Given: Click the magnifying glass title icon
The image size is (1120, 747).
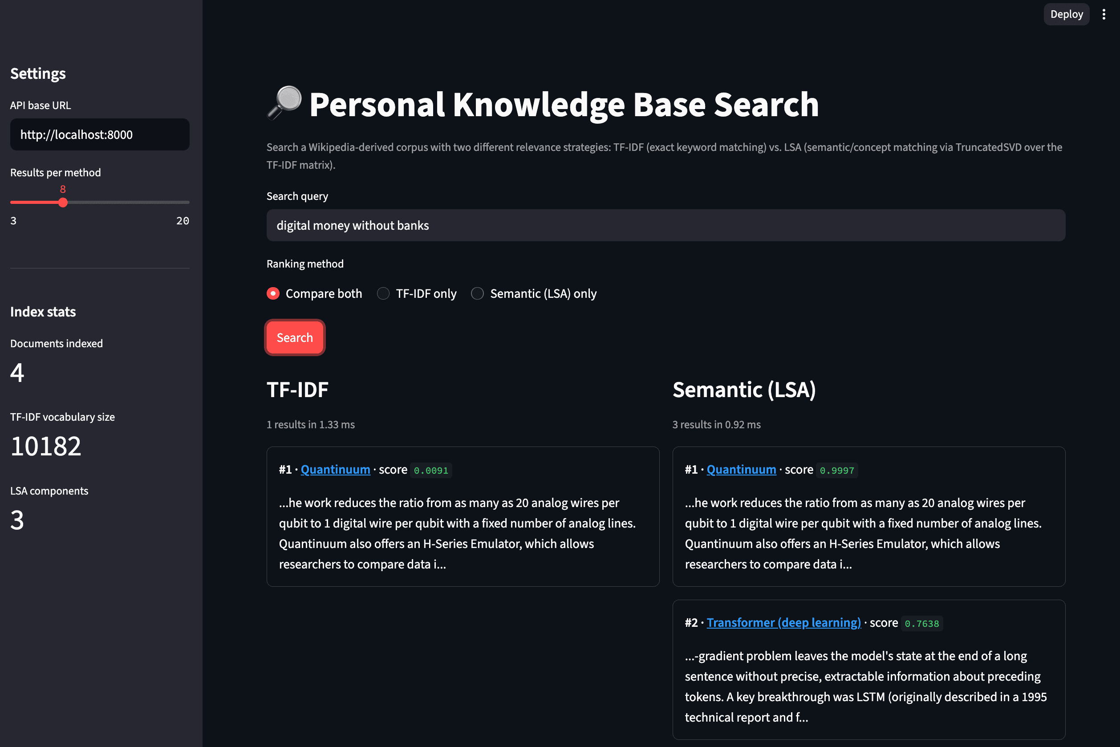Looking at the screenshot, I should click(x=284, y=103).
